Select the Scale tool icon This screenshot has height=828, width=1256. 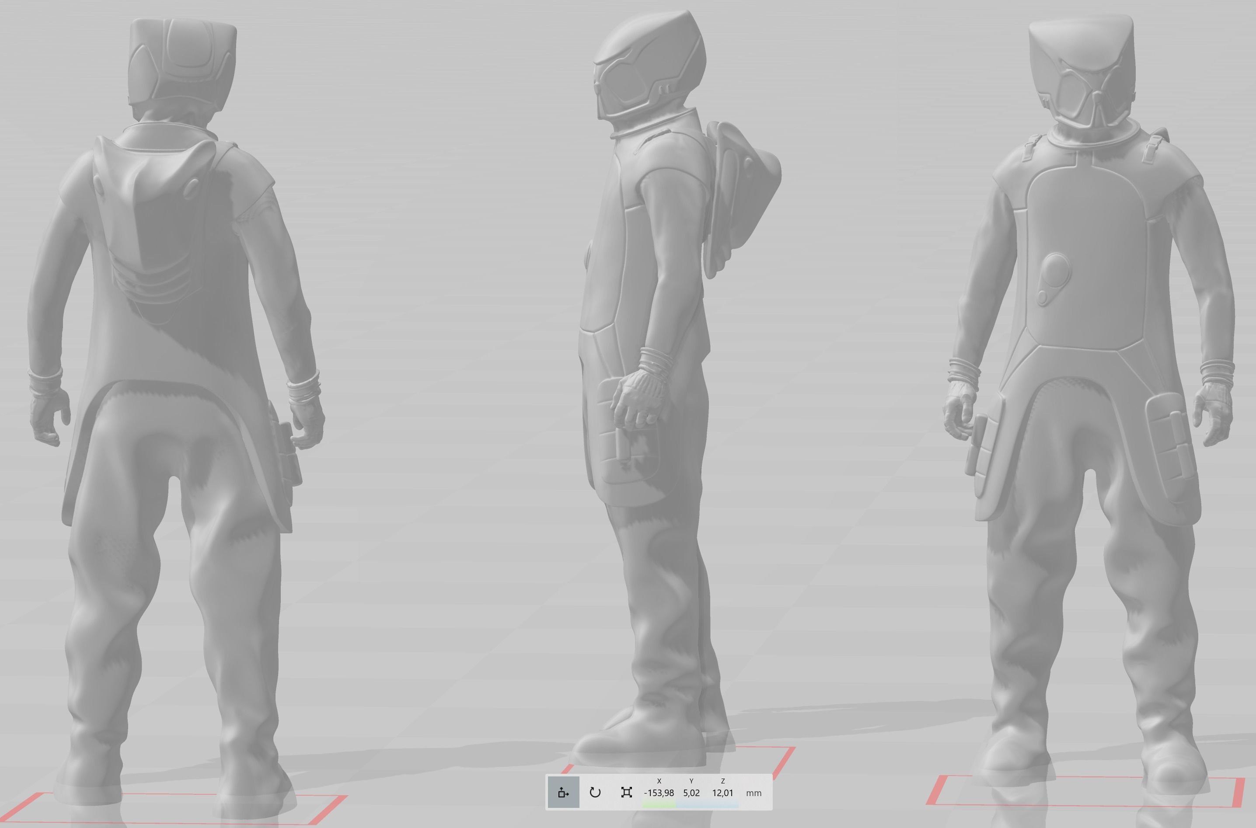(x=626, y=792)
